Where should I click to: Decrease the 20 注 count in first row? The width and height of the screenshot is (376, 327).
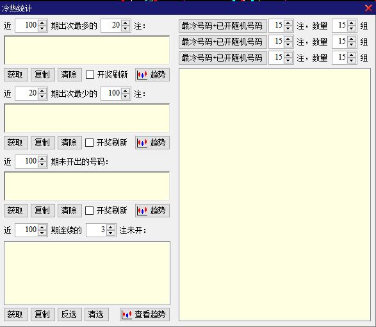(126, 28)
